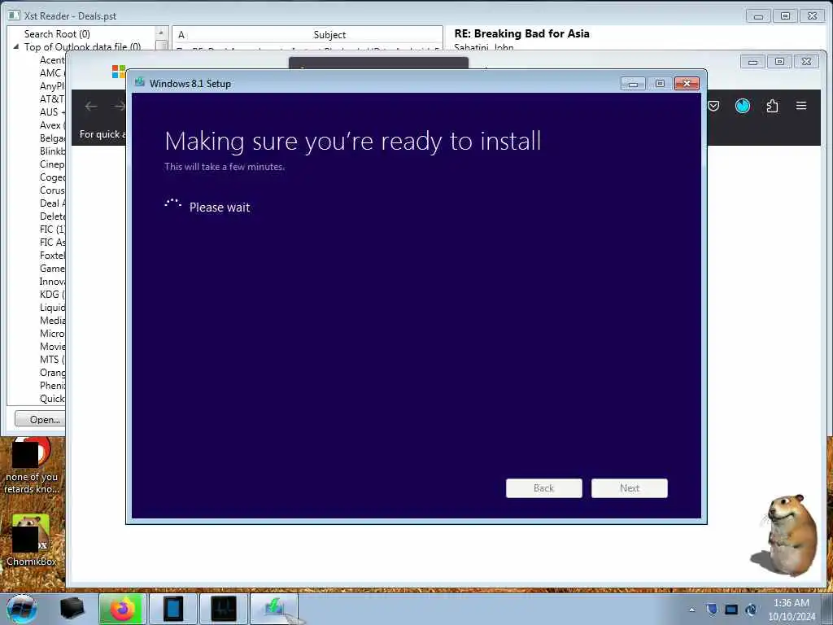Select the 'AT&T' folder in the tree
This screenshot has width=833, height=625.
[x=52, y=98]
